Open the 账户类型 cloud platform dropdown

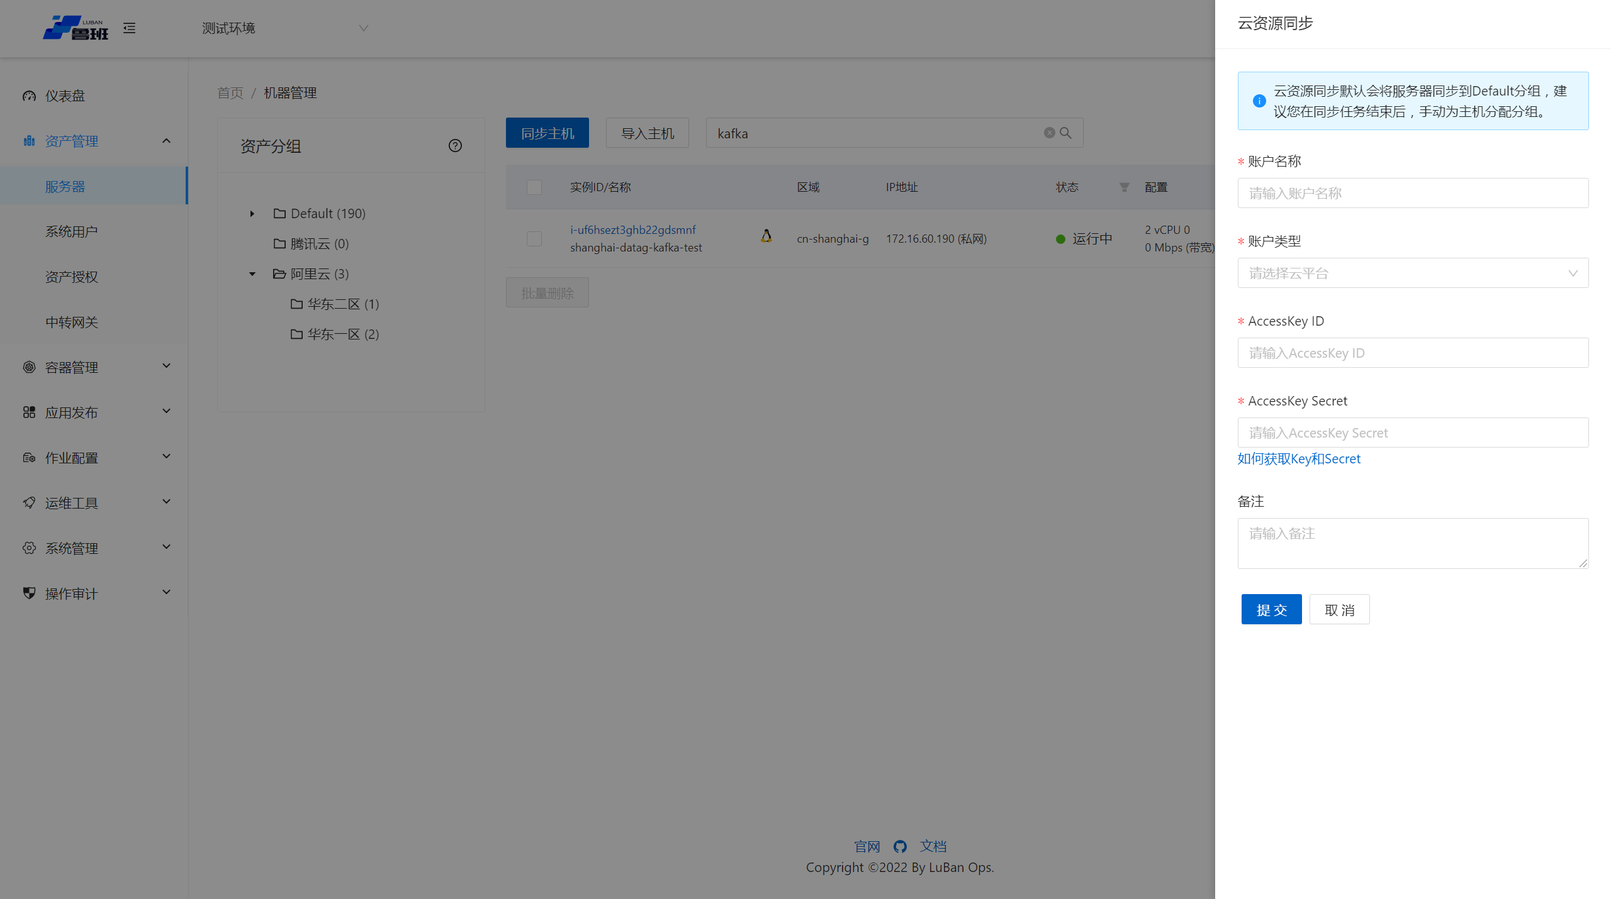click(x=1413, y=273)
